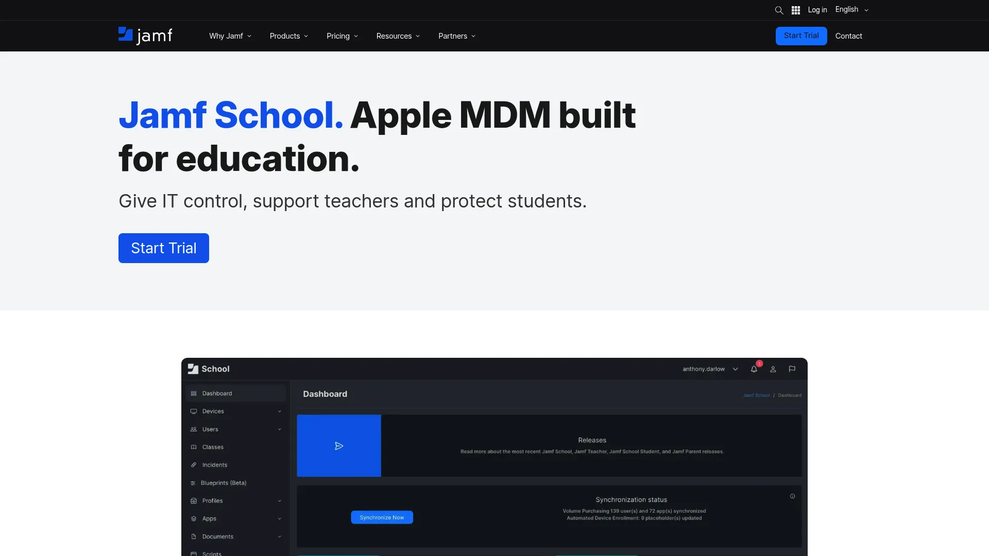The image size is (989, 556).
Task: Expand the Users chevron in sidebar
Action: (280, 430)
